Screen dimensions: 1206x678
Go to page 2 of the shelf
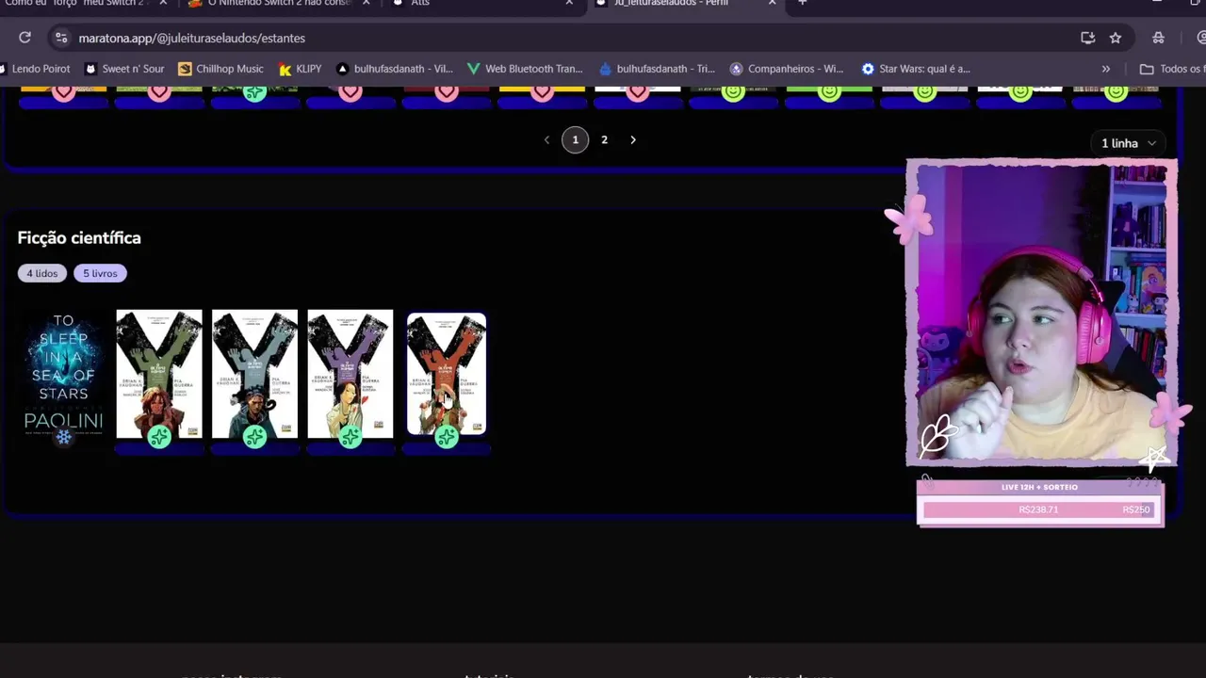click(x=605, y=140)
